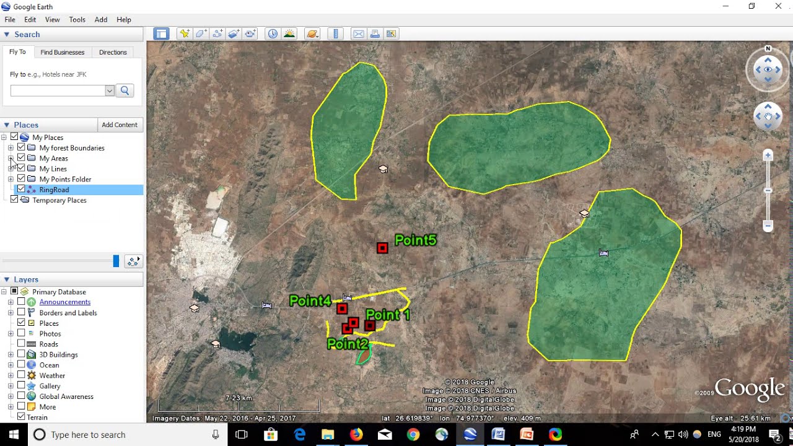Click the Point 1 red square placemark

pos(370,325)
